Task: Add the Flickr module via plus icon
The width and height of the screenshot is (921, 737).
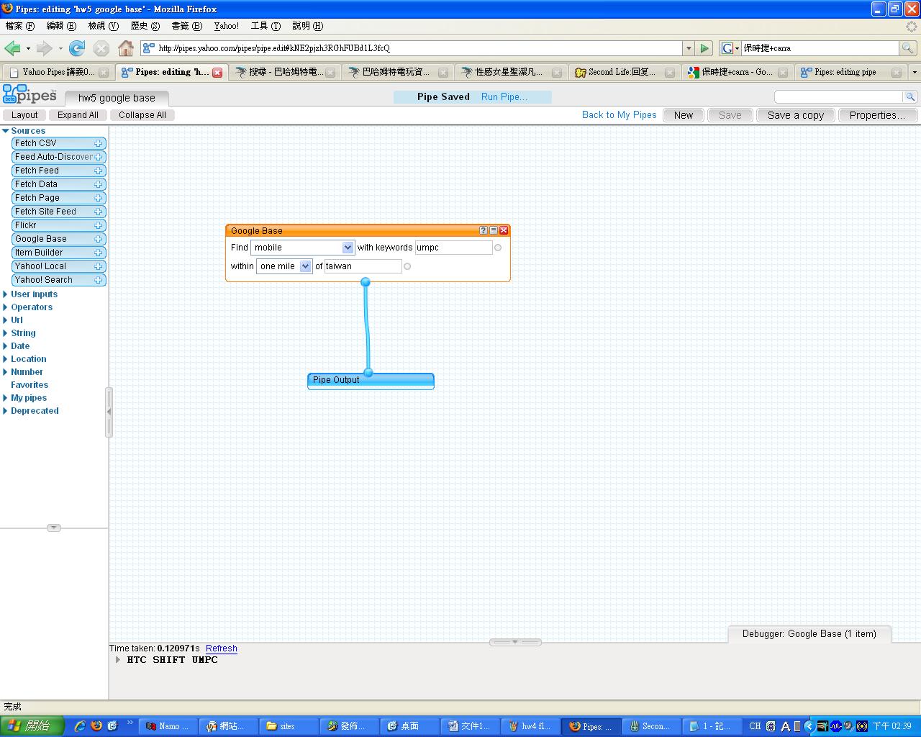Action: click(x=99, y=225)
